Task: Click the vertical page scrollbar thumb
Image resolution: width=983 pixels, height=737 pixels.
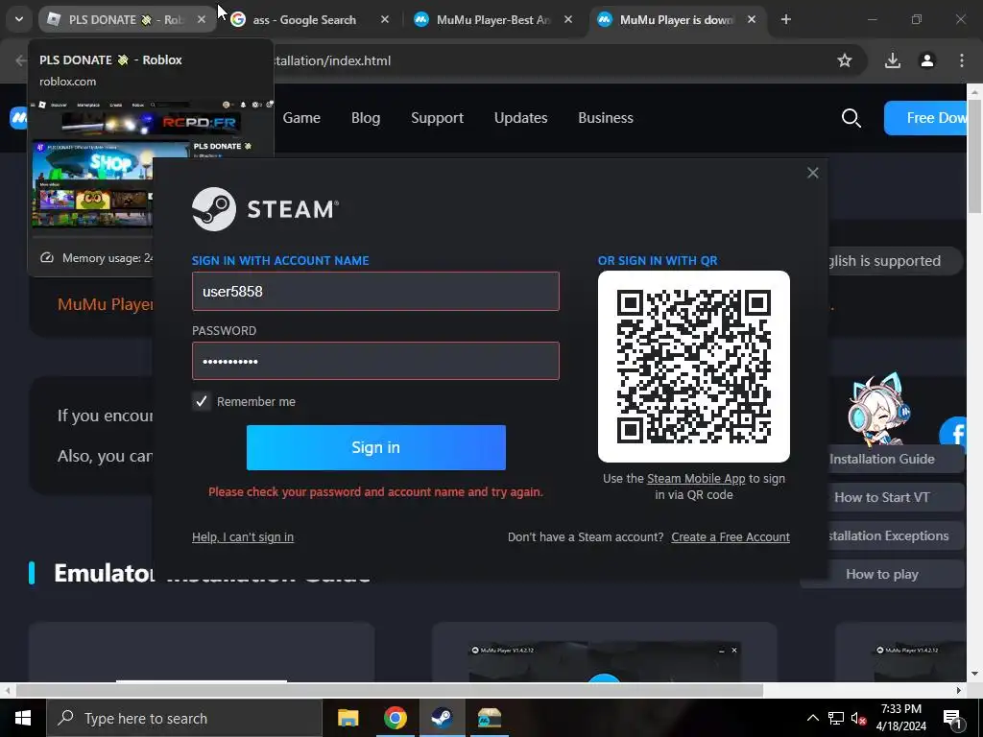Action: coord(974,156)
